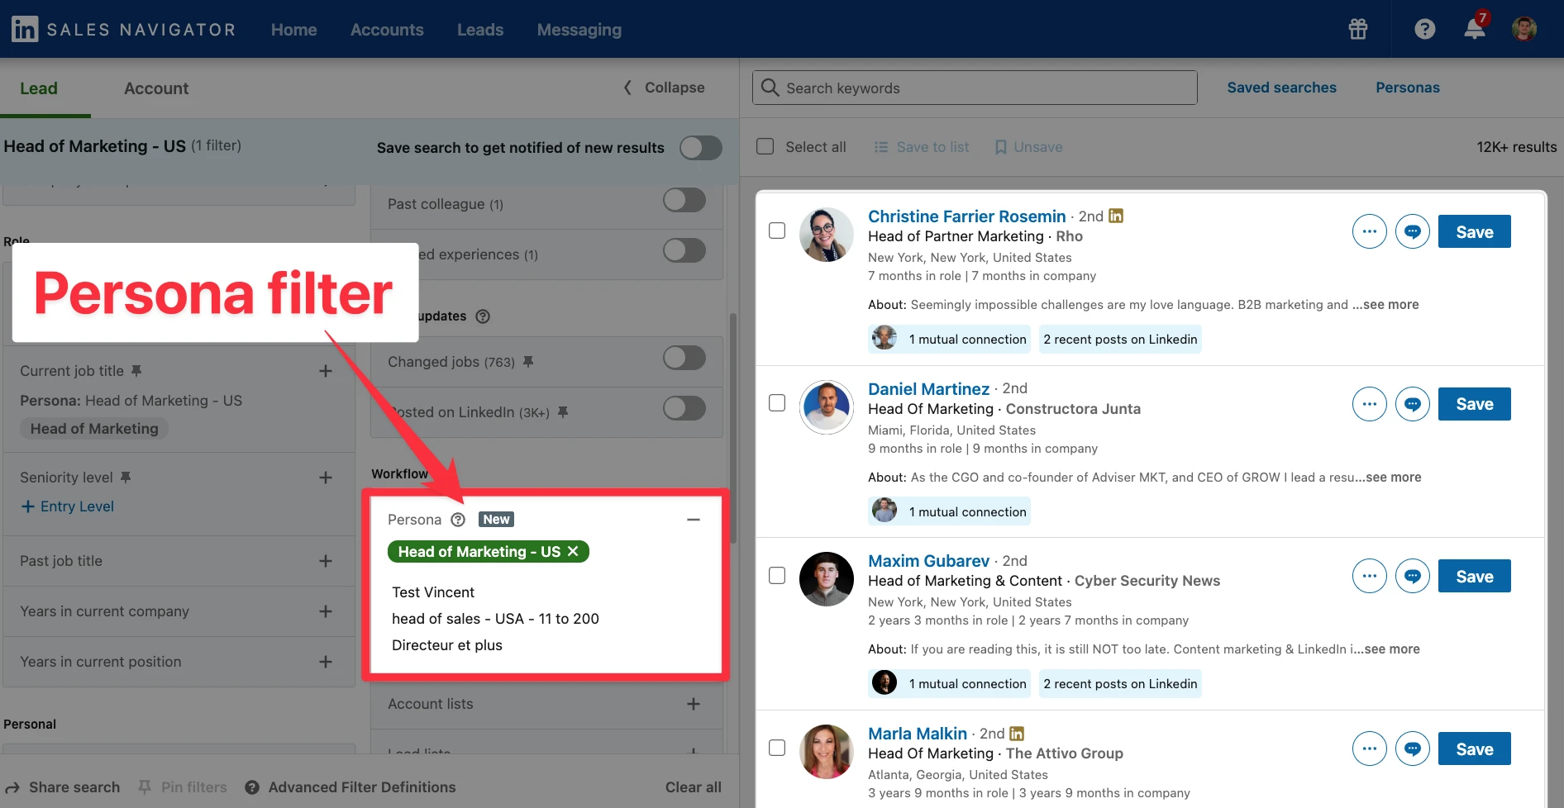Focus the Search keywords field

pos(975,88)
